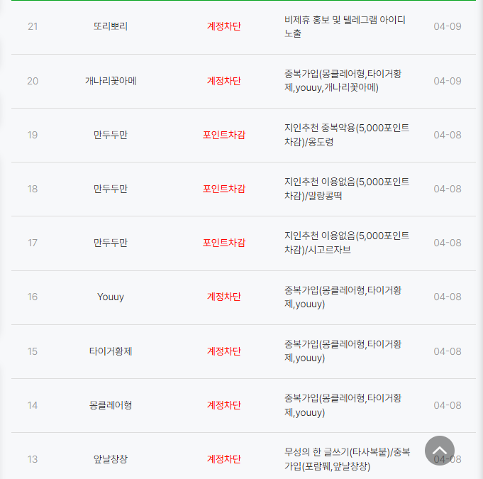Open row 17 reason mentioning 시고르자브
This screenshot has height=479, width=483.
(x=347, y=243)
